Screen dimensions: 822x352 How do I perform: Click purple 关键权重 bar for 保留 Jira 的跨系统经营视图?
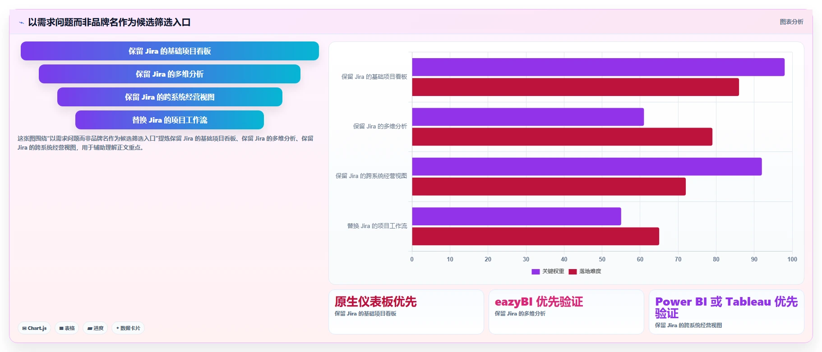click(587, 167)
